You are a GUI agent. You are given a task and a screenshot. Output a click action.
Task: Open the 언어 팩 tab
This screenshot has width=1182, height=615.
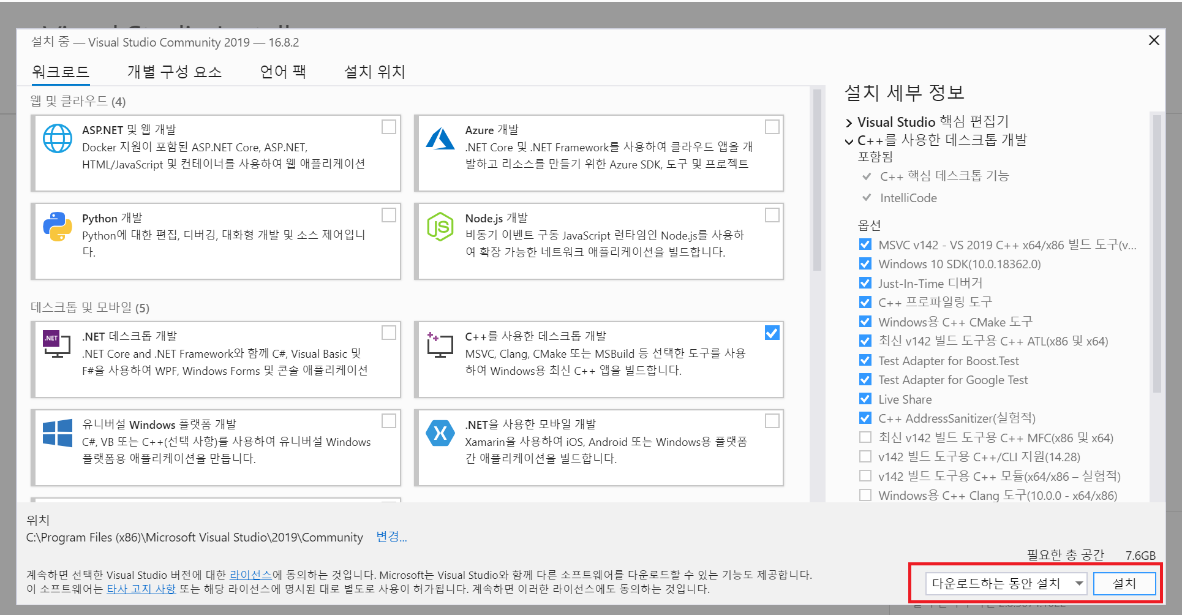coord(282,72)
